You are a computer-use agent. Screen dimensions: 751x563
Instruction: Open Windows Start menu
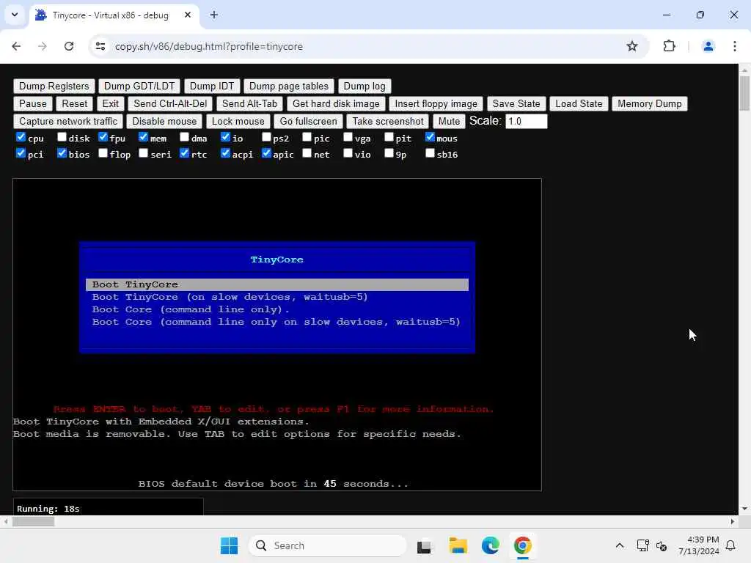(229, 545)
